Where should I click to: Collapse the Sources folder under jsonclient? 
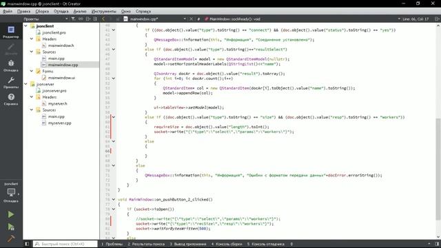tap(32, 52)
